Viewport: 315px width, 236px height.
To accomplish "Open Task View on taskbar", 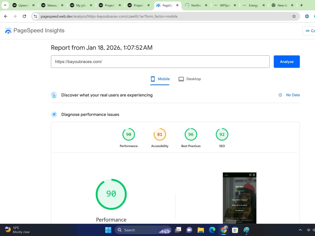I will (x=178, y=230).
